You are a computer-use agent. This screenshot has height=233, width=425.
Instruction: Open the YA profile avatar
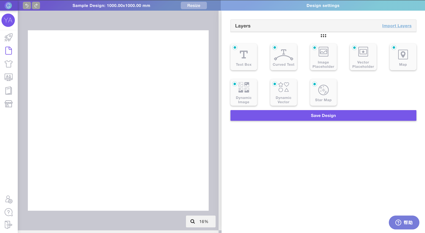click(8, 20)
